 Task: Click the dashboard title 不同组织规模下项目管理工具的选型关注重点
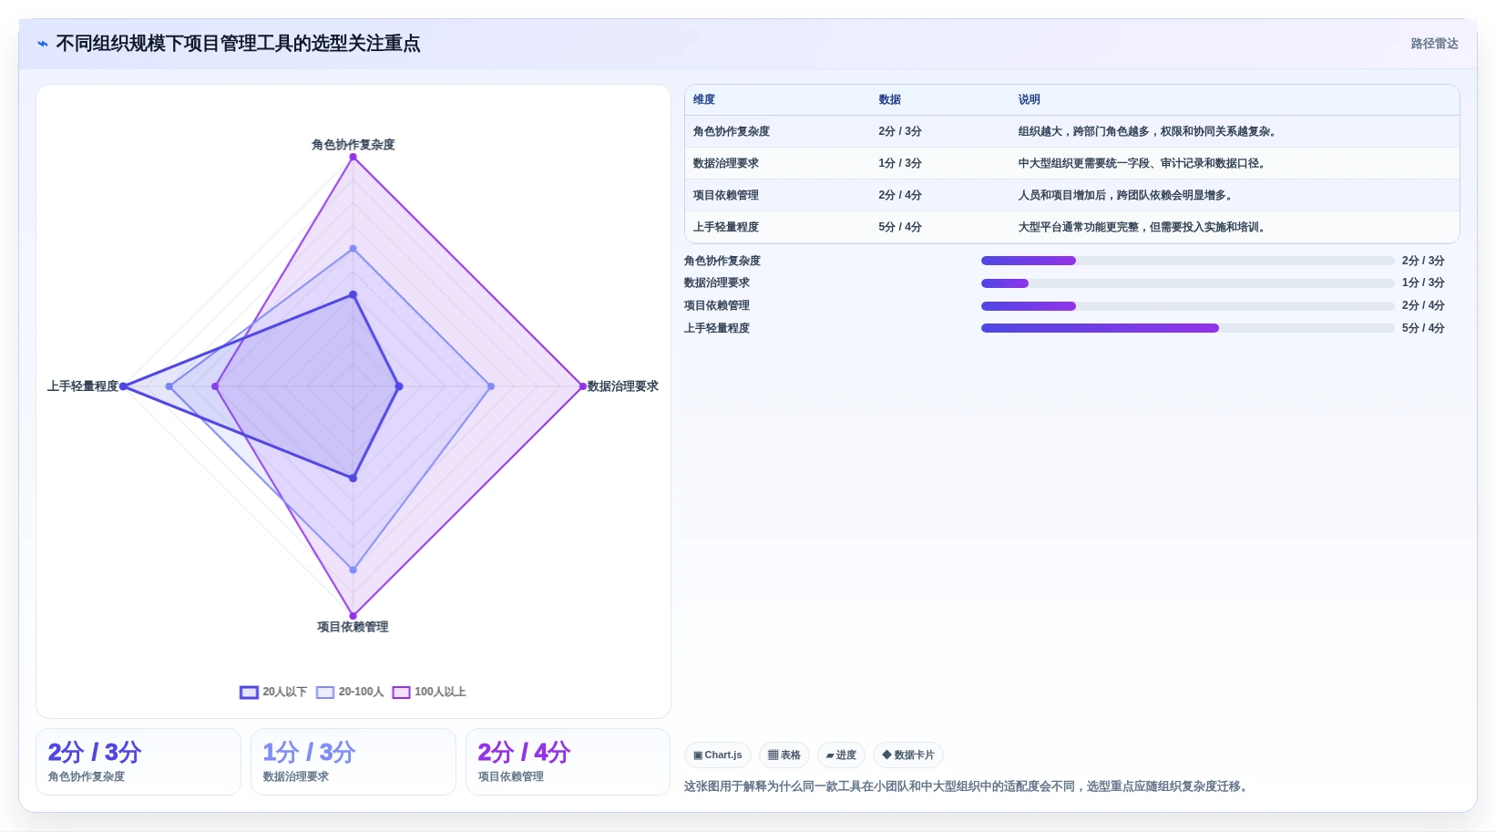[x=238, y=44]
